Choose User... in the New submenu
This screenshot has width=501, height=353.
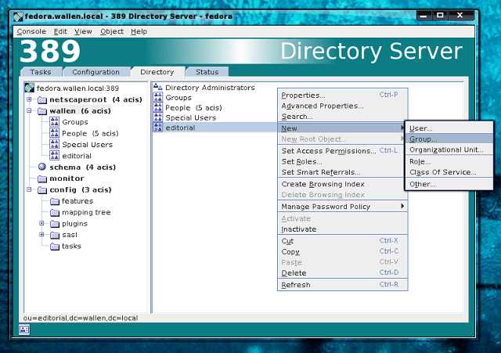(x=449, y=128)
